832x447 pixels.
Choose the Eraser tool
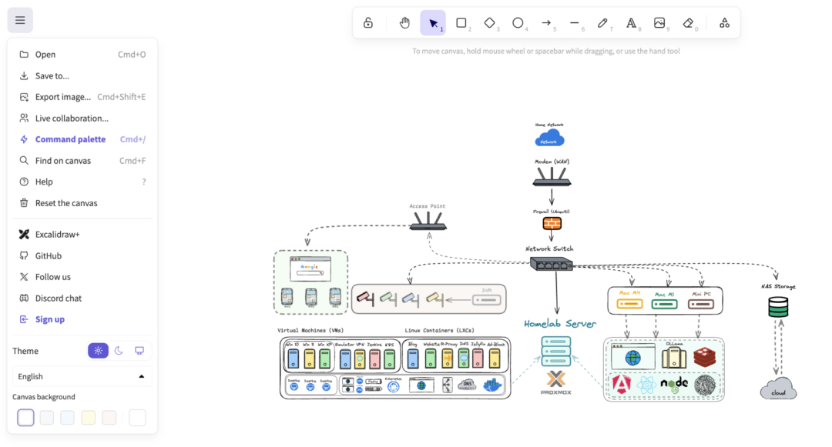[x=688, y=22]
